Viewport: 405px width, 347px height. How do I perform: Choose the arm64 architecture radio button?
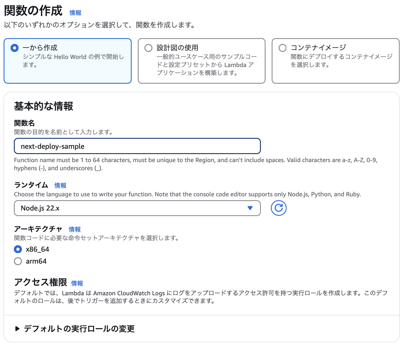[x=18, y=261]
